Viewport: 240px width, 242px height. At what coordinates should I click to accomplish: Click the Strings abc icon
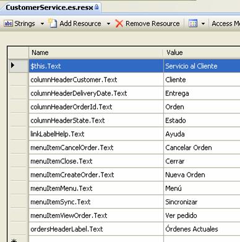(8, 24)
